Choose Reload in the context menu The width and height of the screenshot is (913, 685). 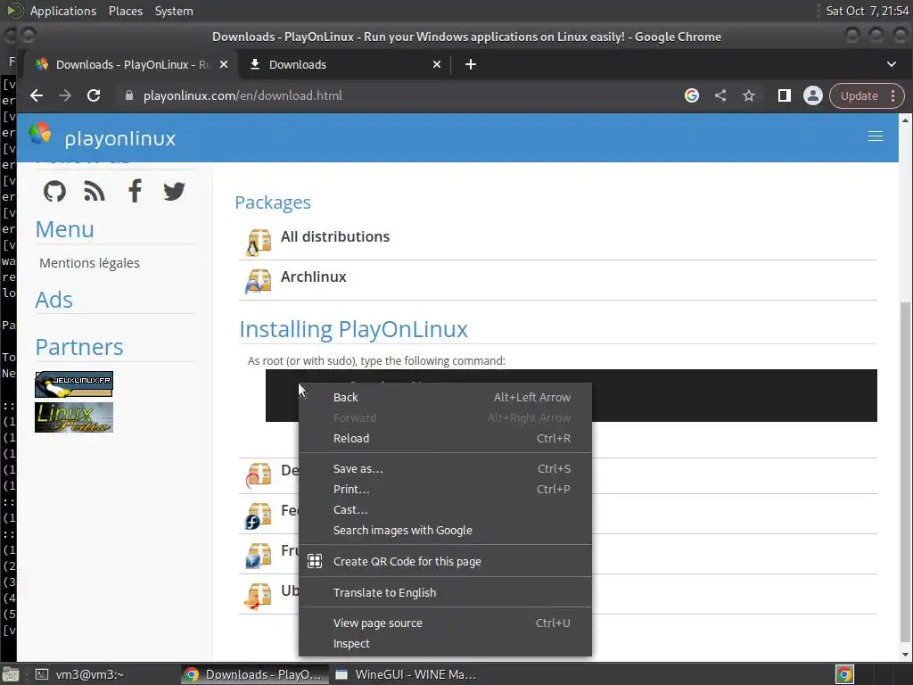[x=446, y=438]
